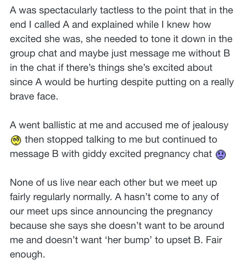Click the word 'explained' in second line
Image resolution: width=245 pixels, height=267 pixels.
112,25
